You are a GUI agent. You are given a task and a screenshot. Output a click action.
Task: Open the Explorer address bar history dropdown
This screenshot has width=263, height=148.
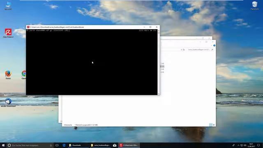click(181, 50)
